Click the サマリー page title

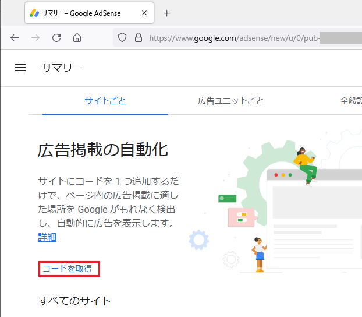pos(62,68)
